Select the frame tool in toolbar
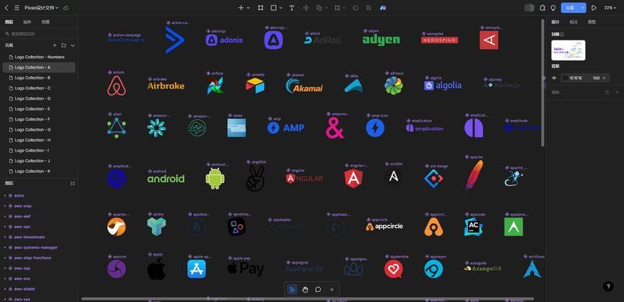 click(261, 8)
